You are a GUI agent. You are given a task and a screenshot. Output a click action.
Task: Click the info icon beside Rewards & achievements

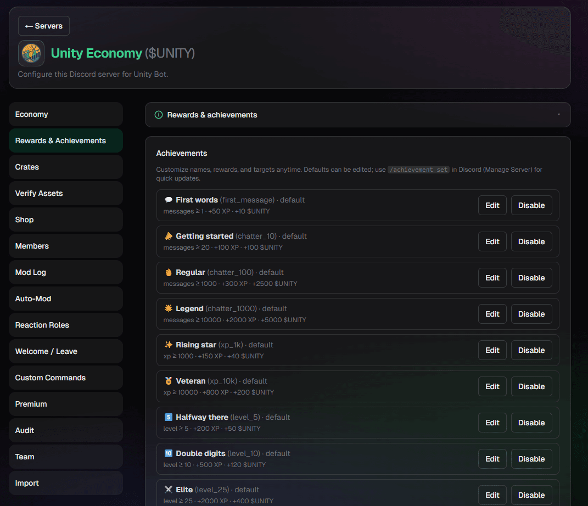(159, 115)
